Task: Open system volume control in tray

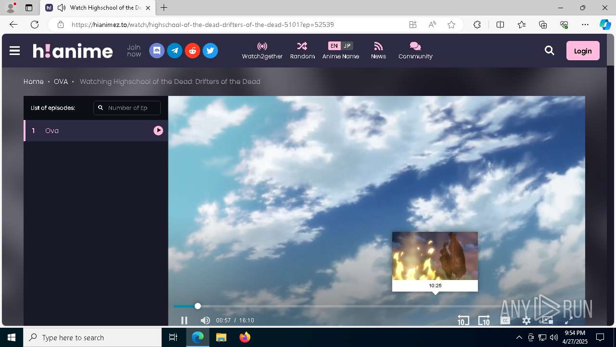Action: pyautogui.click(x=554, y=337)
